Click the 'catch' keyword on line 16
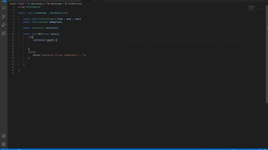Image resolution: width=268 pixels, height=150 pixels. (x=31, y=52)
